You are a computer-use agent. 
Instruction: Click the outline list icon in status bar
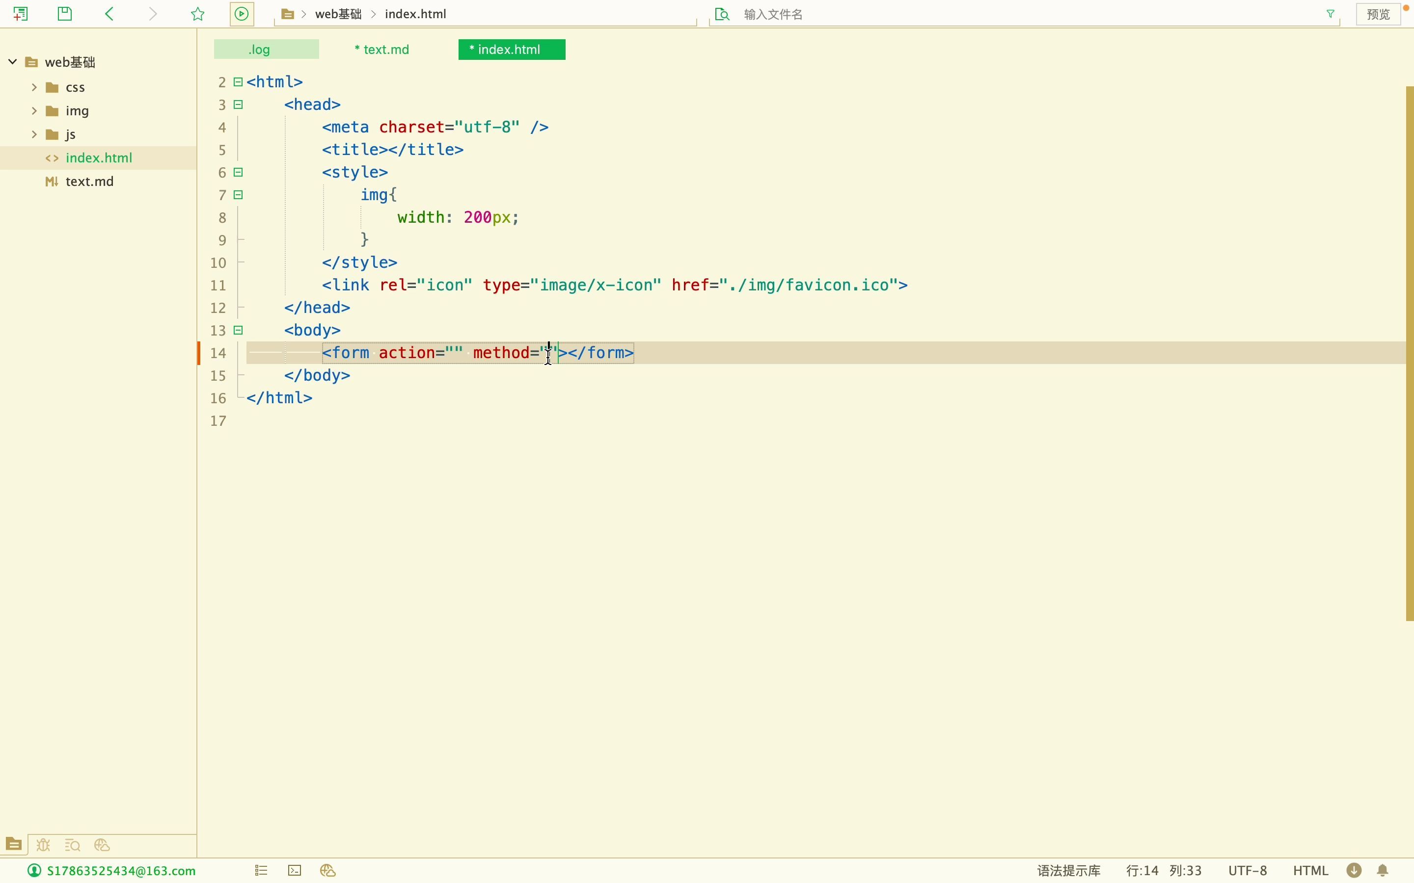point(261,871)
